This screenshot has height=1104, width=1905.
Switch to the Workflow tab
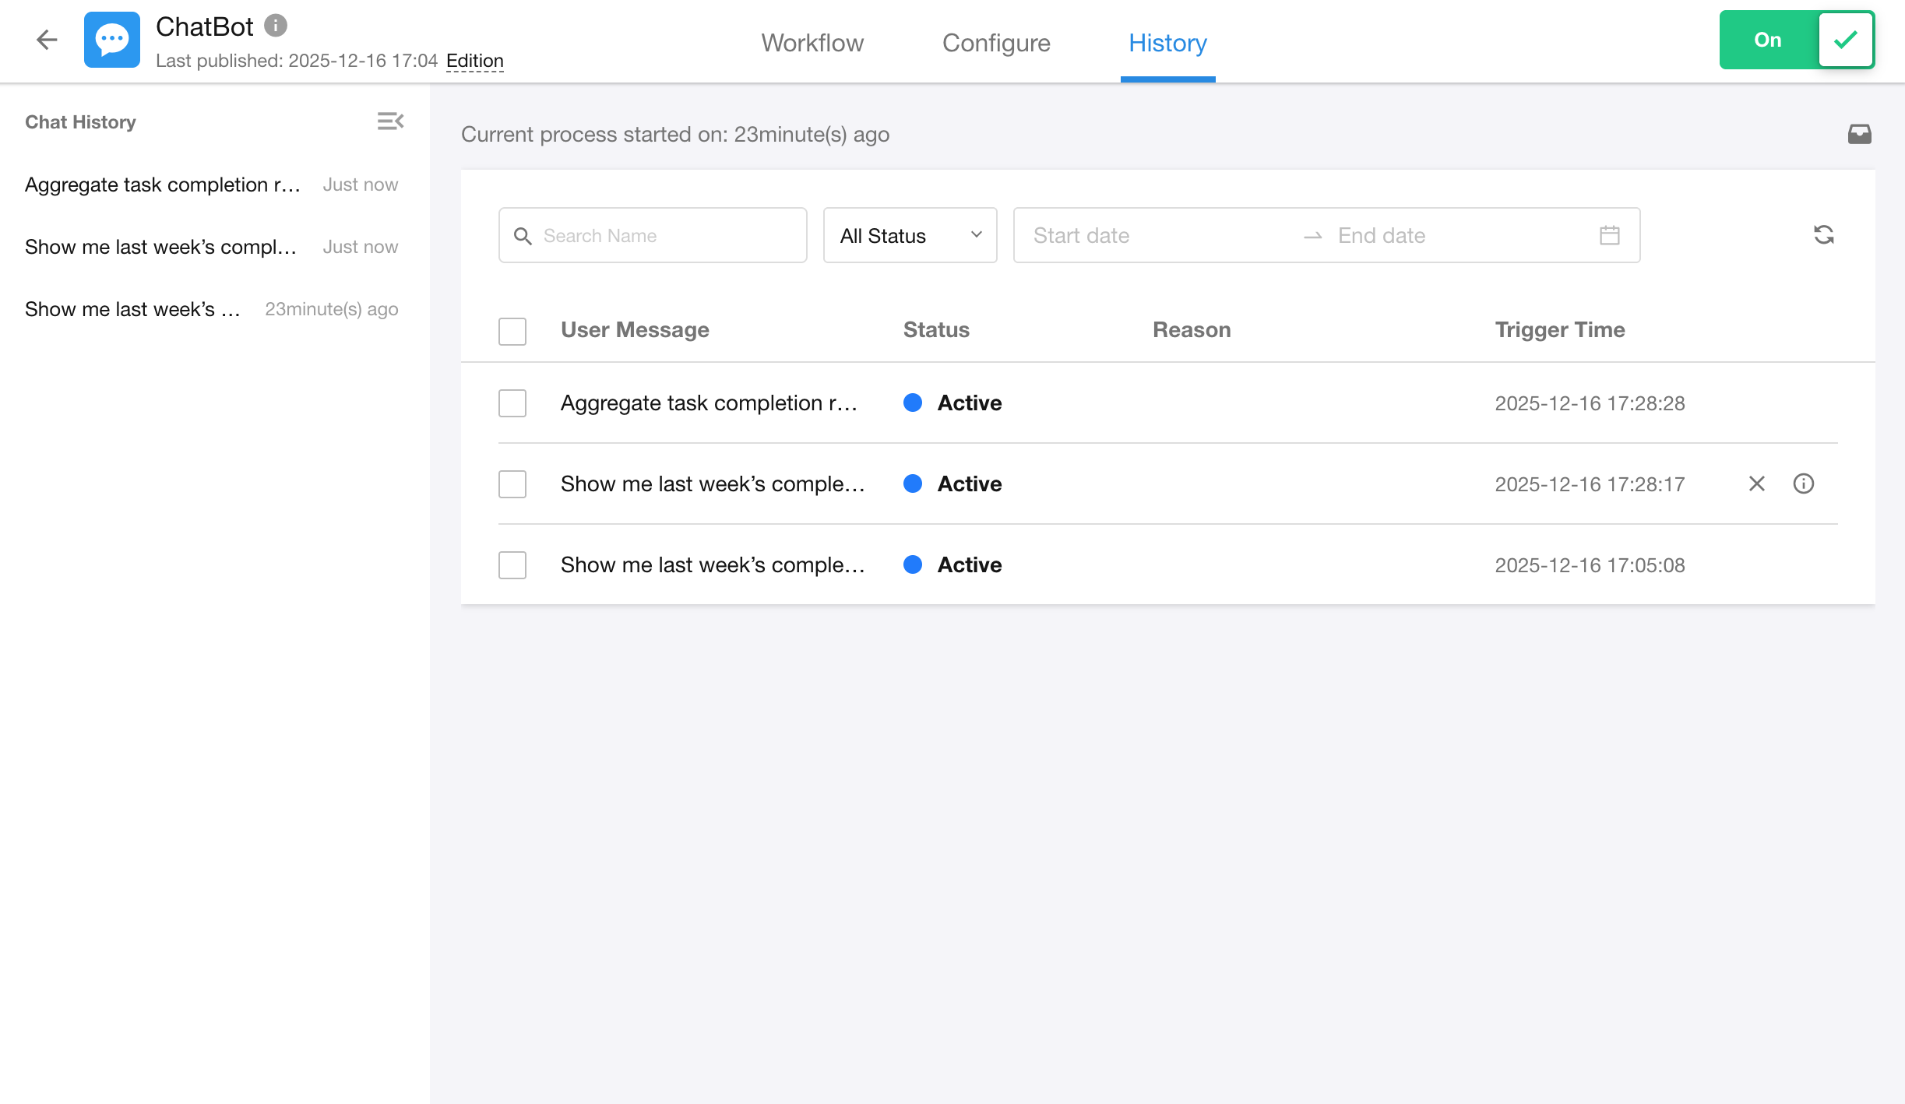coord(812,43)
